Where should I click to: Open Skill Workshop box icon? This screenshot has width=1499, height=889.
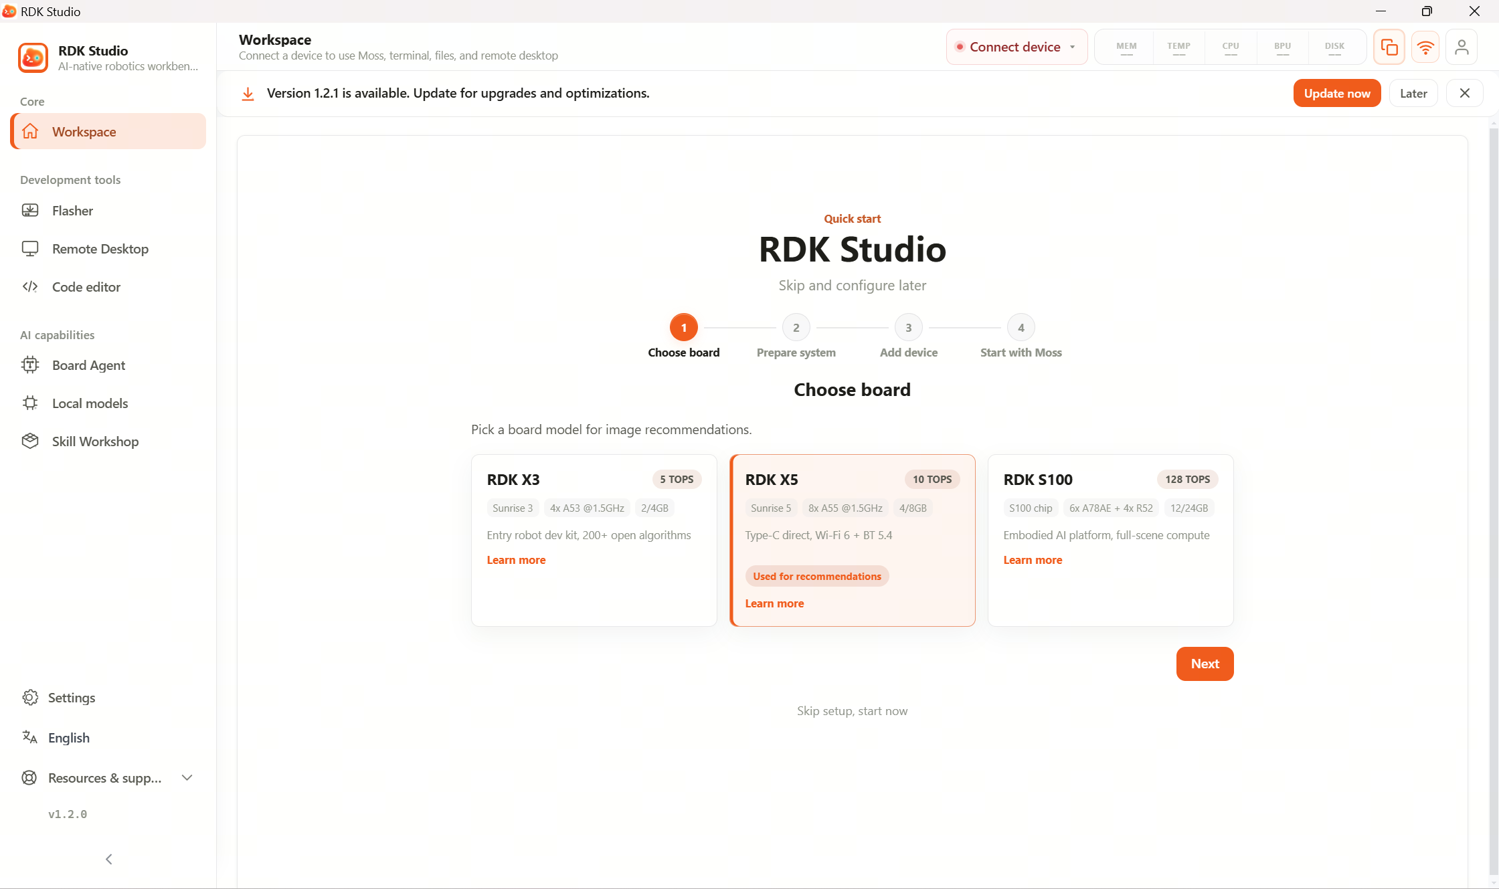pos(30,441)
